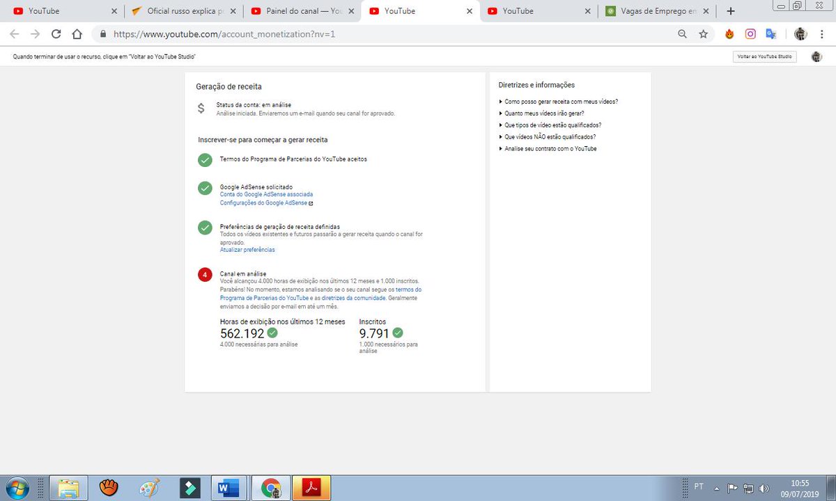Open the browser home page icon
Screen dimensions: 836x501
click(77, 33)
